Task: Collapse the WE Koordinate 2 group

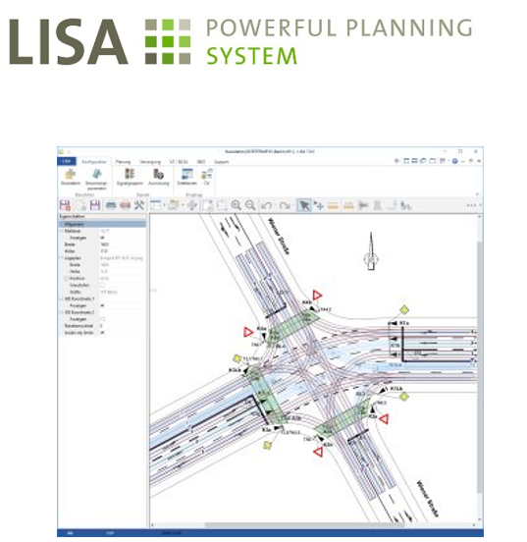Action: (62, 312)
